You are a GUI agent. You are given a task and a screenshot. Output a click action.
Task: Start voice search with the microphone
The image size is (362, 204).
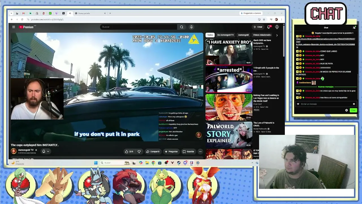coord(191,27)
